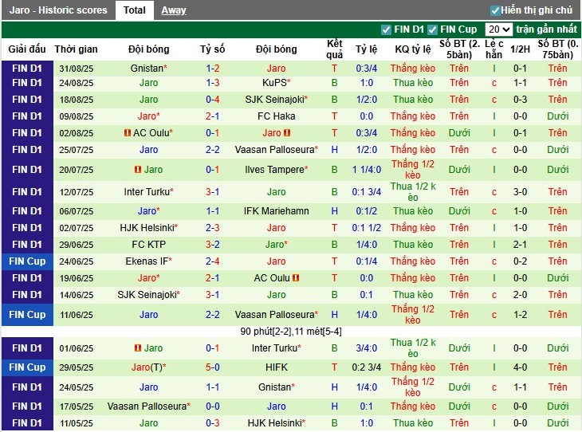582x432 pixels.
Task: Click the 0-4 score against SJK Seinajoki
Action: click(213, 100)
